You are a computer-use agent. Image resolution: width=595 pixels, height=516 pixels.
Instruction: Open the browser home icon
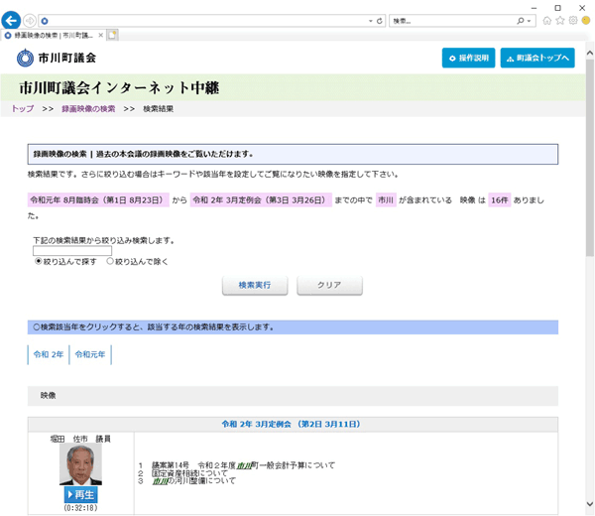tap(546, 21)
